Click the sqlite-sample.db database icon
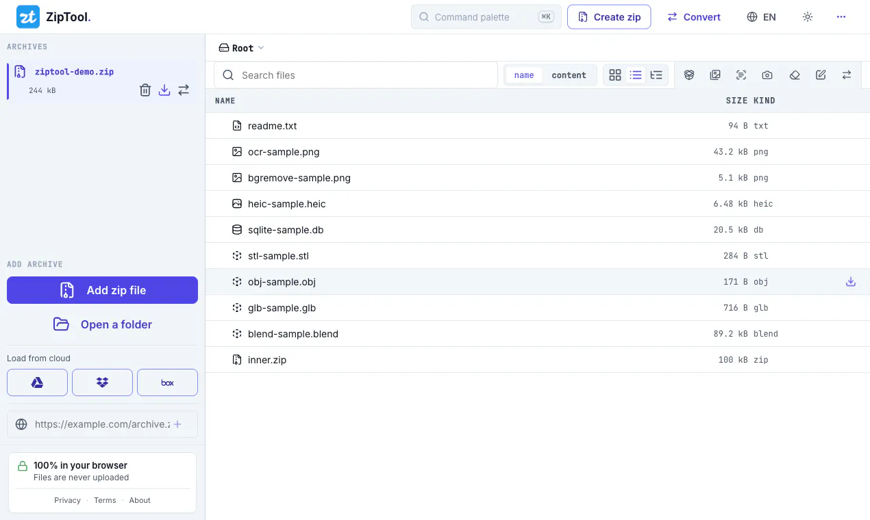This screenshot has width=870, height=520. pyautogui.click(x=237, y=230)
